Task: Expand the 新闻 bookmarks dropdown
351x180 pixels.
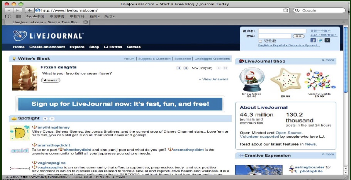Action: 95,16
